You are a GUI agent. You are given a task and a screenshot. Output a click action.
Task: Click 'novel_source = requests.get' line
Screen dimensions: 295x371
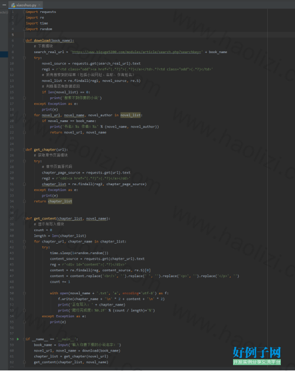click(x=91, y=64)
